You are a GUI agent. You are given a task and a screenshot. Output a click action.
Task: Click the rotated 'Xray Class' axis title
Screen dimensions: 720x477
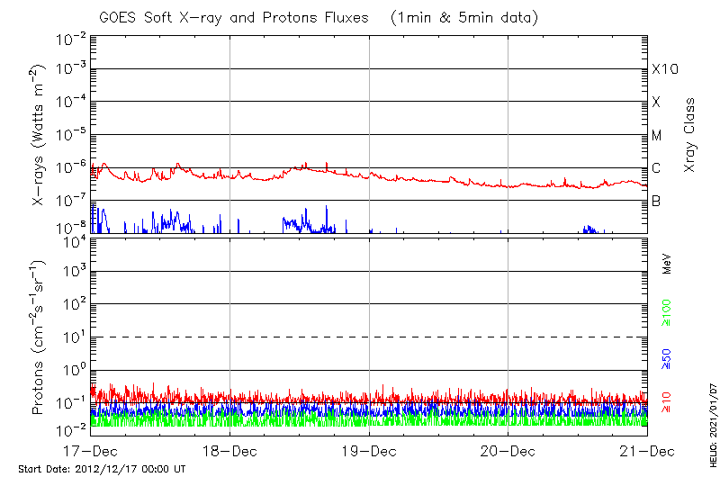(690, 135)
